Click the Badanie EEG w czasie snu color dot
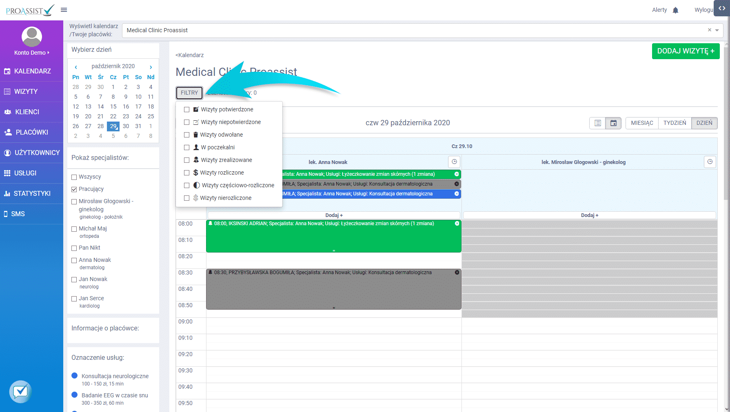Viewport: 730px width, 412px height. pos(75,395)
